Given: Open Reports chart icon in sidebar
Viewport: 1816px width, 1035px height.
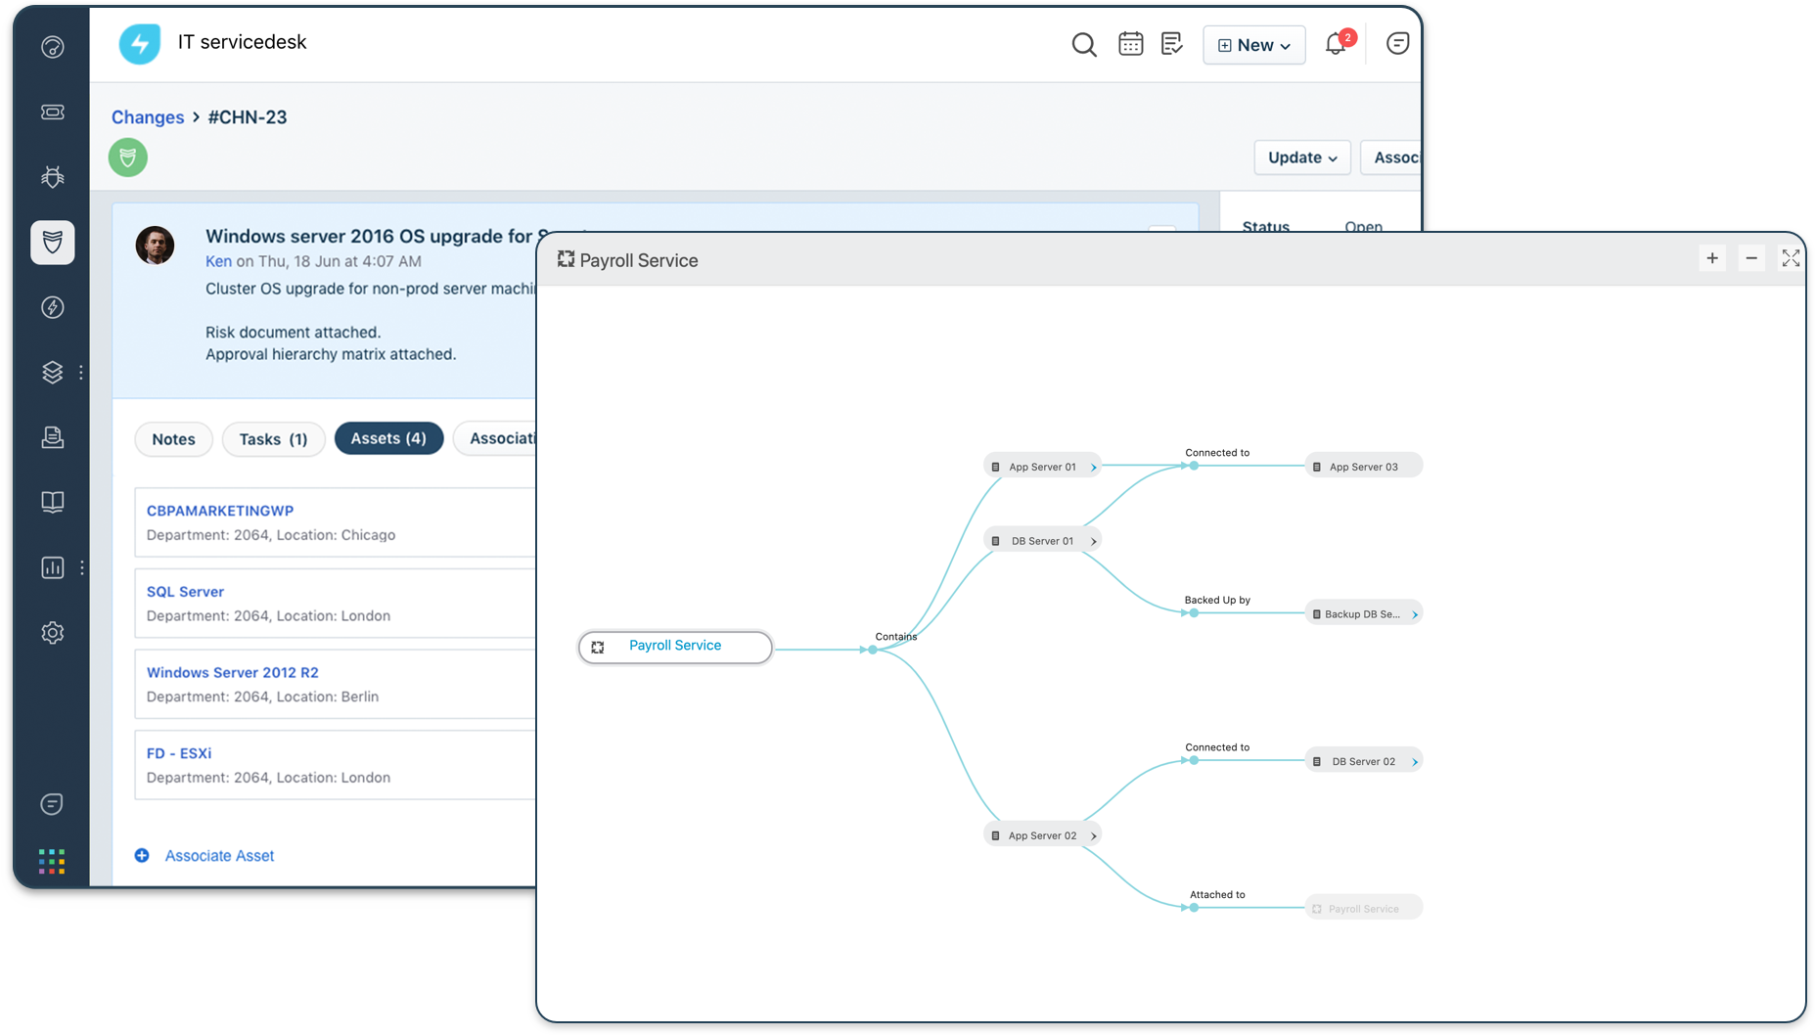Looking at the screenshot, I should [53, 567].
